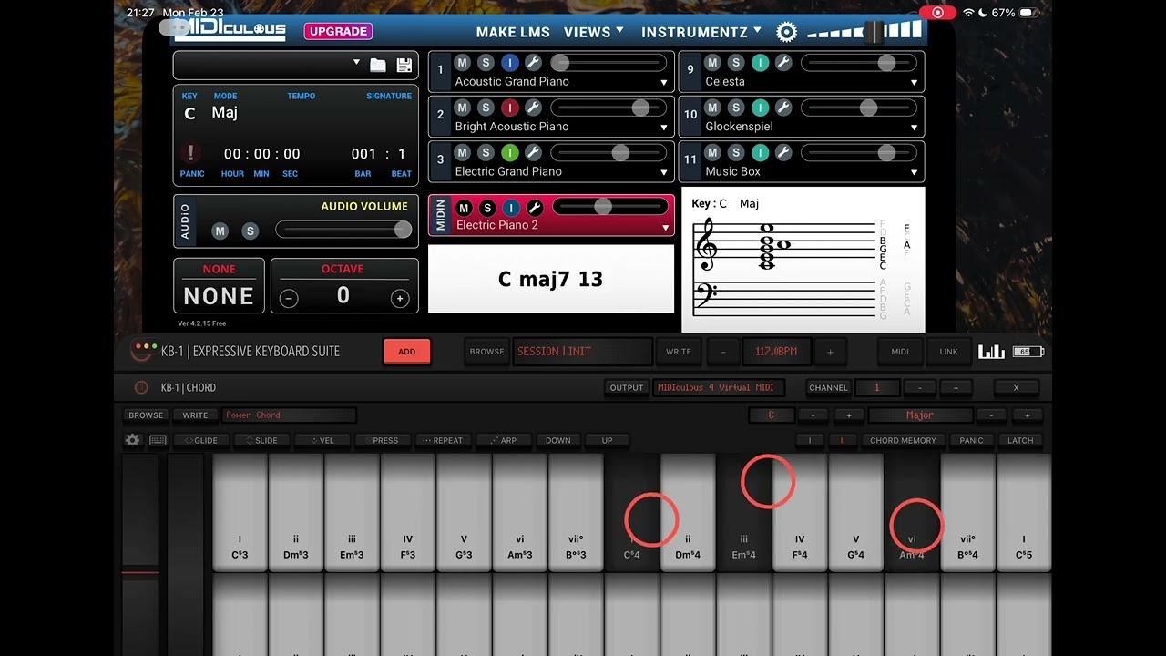Click Browse next to Session Init

486,352
